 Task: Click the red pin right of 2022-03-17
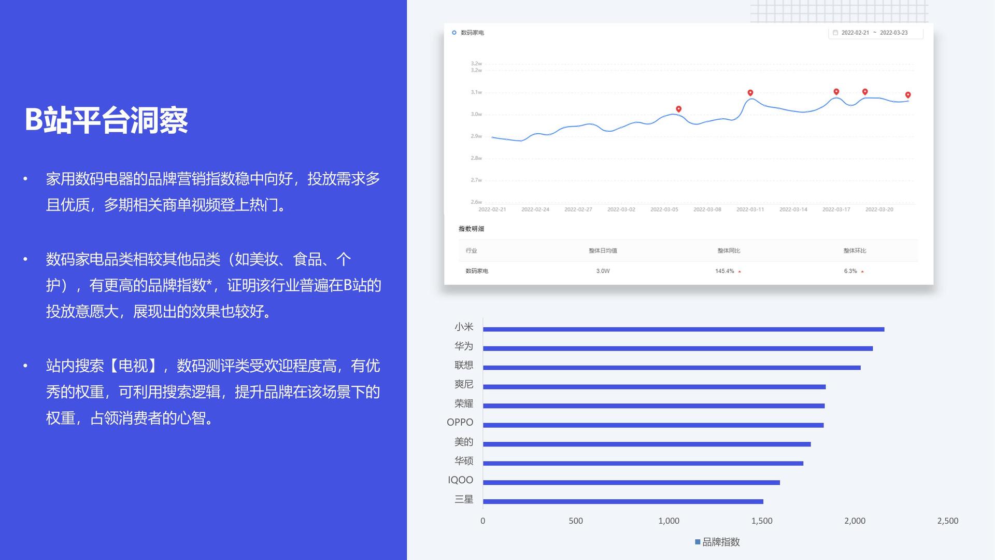[865, 92]
